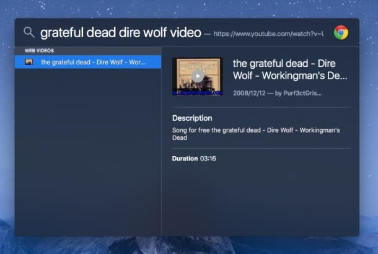Click the description text 'Song for free the grateful dead'

click(256, 134)
